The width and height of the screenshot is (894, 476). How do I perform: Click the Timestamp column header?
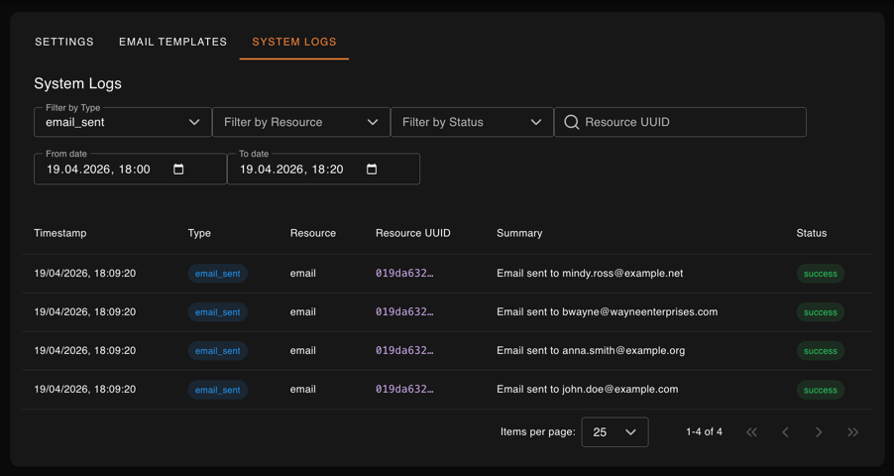tap(59, 233)
